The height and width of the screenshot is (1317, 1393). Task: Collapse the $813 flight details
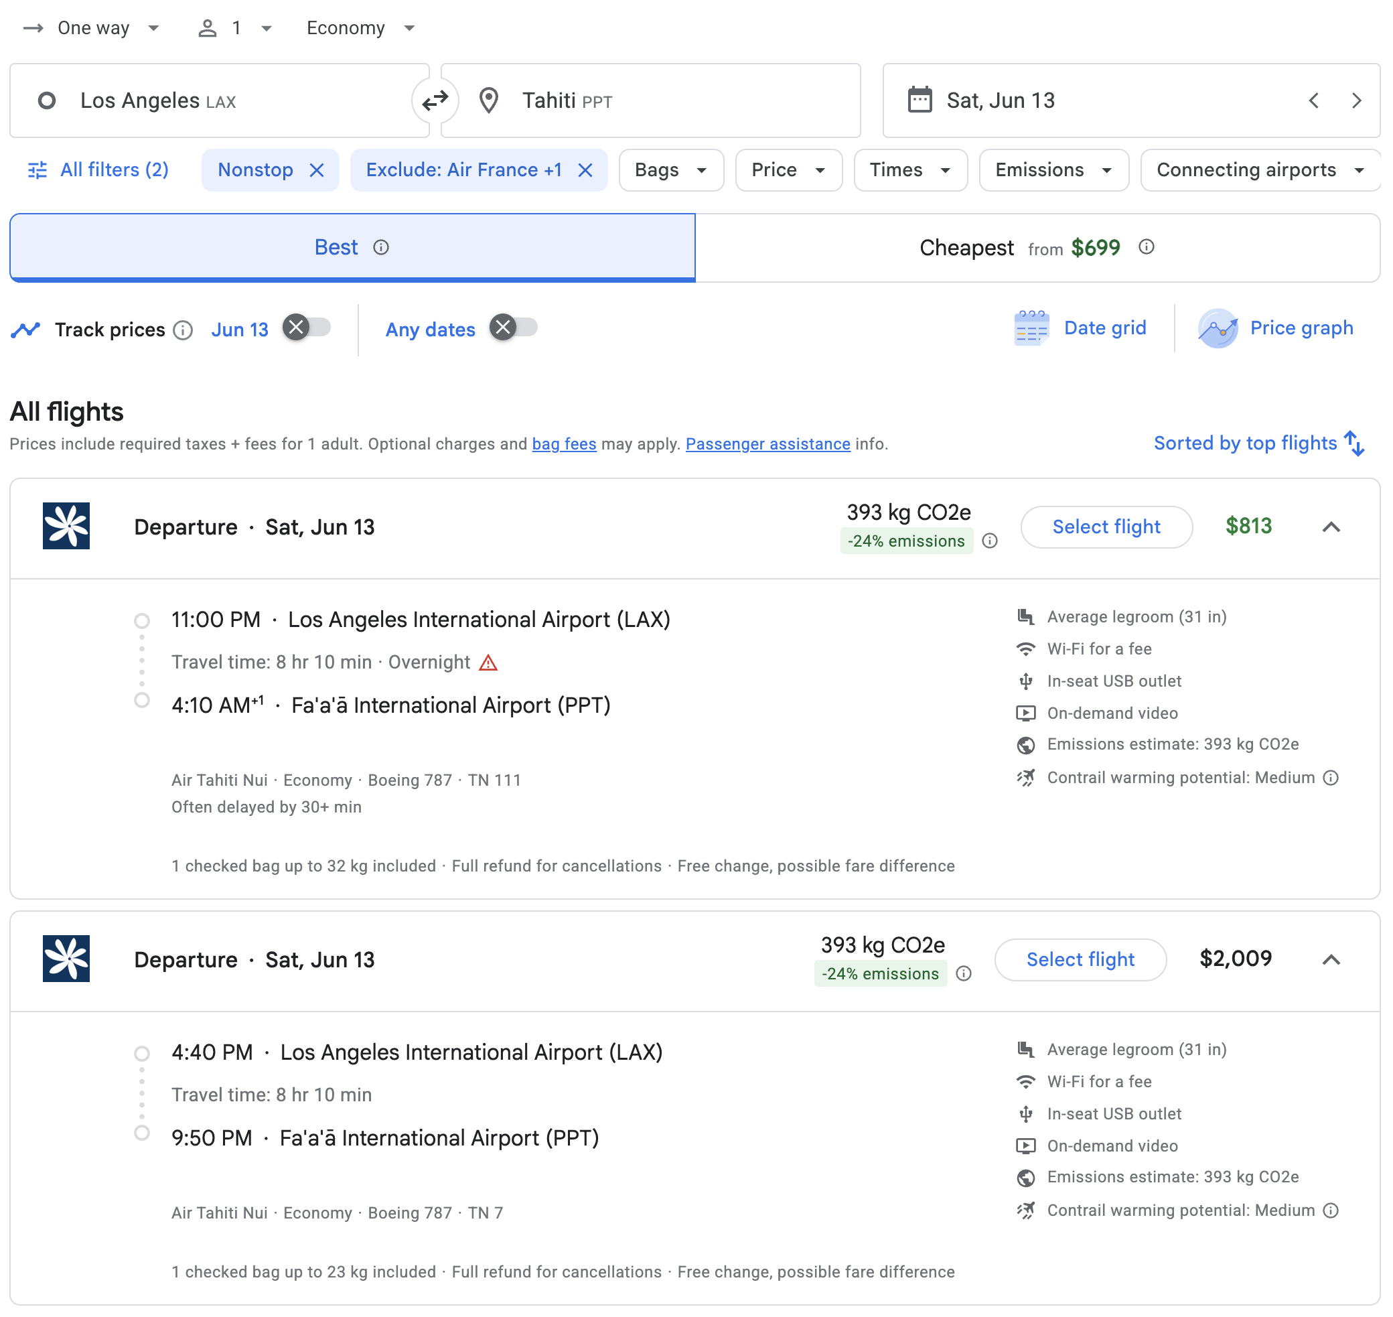pos(1331,527)
